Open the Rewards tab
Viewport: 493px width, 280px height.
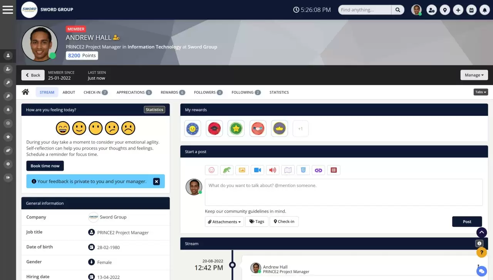(173, 92)
